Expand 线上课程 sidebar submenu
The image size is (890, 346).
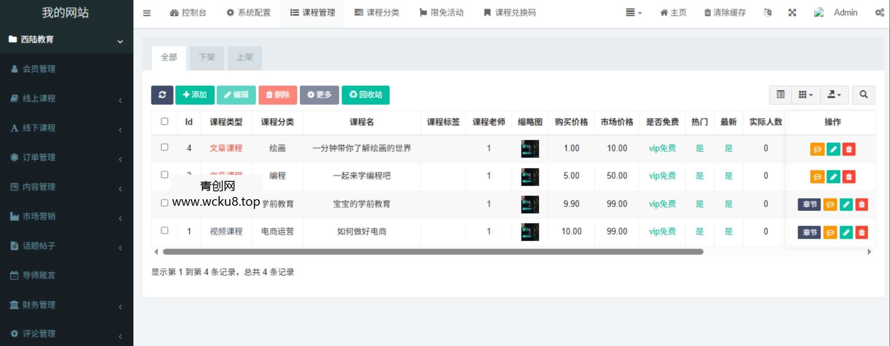(x=66, y=98)
